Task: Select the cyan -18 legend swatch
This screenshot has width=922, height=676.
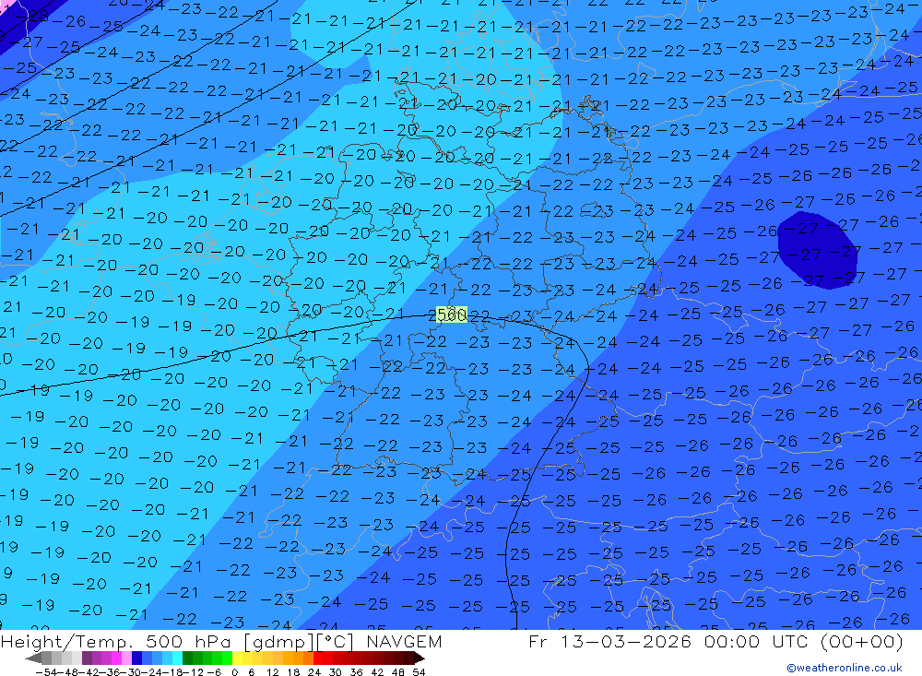Action: pyautogui.click(x=177, y=658)
